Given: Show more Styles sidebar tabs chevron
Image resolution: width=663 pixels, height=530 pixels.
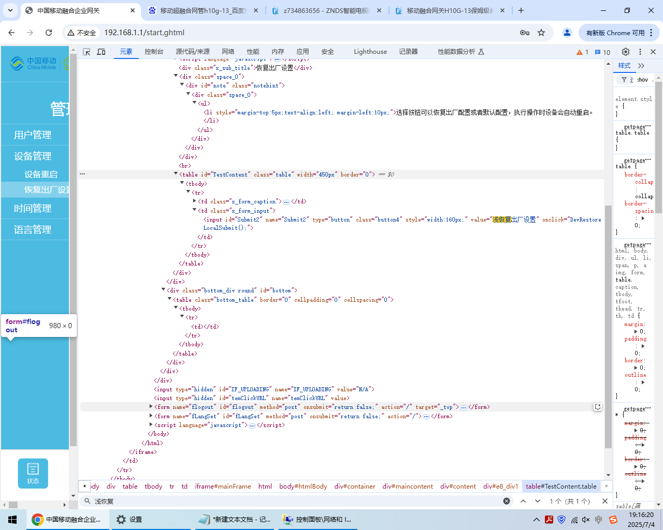Looking at the screenshot, I should pos(641,66).
